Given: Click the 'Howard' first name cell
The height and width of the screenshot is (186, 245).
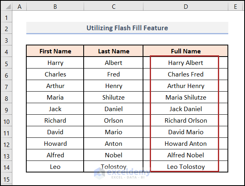Looking at the screenshot, I should pyautogui.click(x=55, y=144).
